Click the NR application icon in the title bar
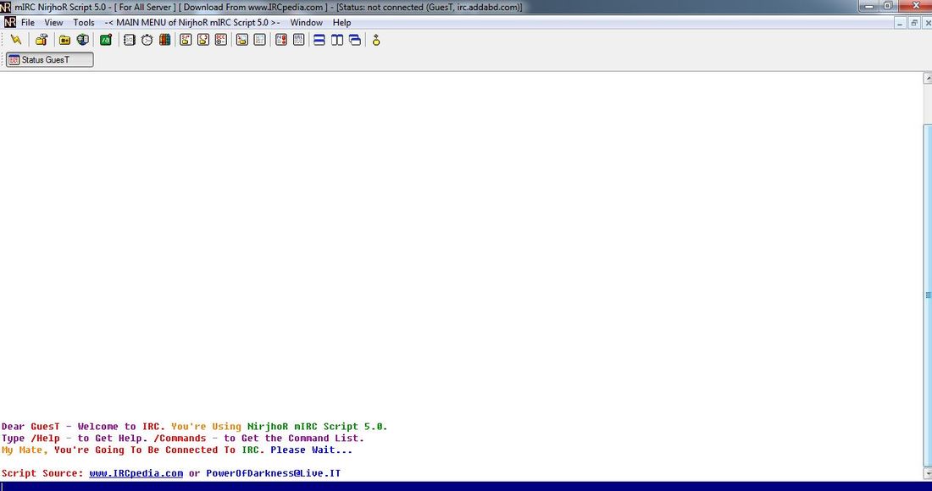The height and width of the screenshot is (491, 932). (x=5, y=7)
